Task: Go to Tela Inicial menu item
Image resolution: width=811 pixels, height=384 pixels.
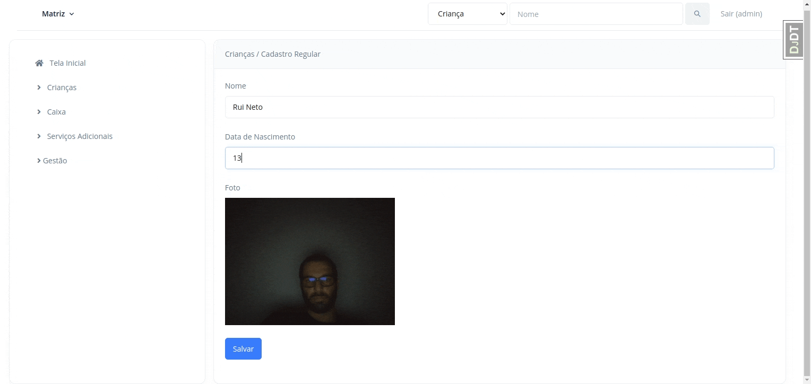Action: (x=67, y=63)
